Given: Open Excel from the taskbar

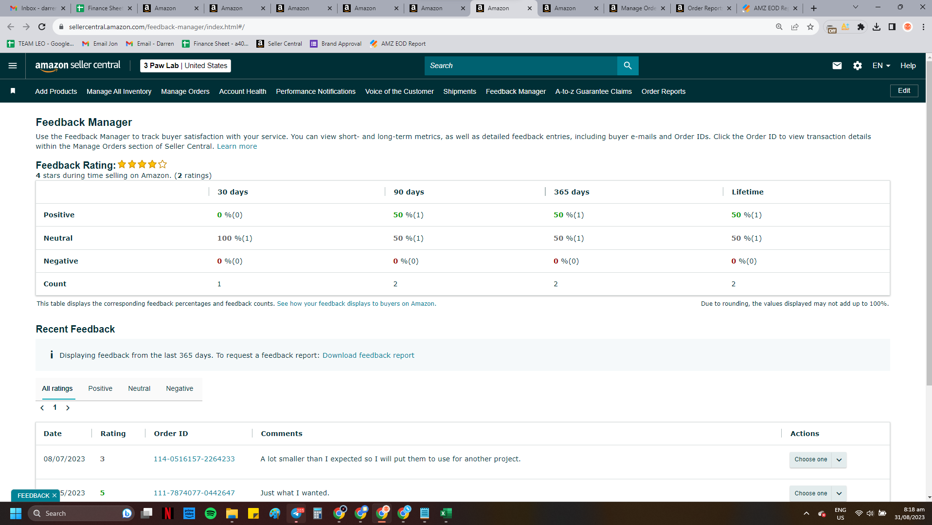Looking at the screenshot, I should 446,513.
